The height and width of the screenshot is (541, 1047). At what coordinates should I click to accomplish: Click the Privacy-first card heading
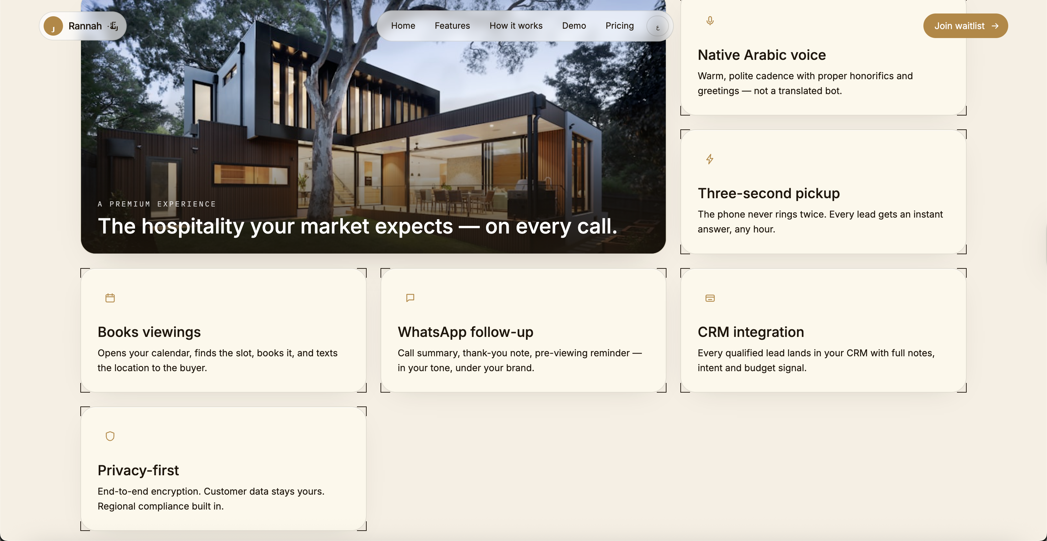point(138,470)
